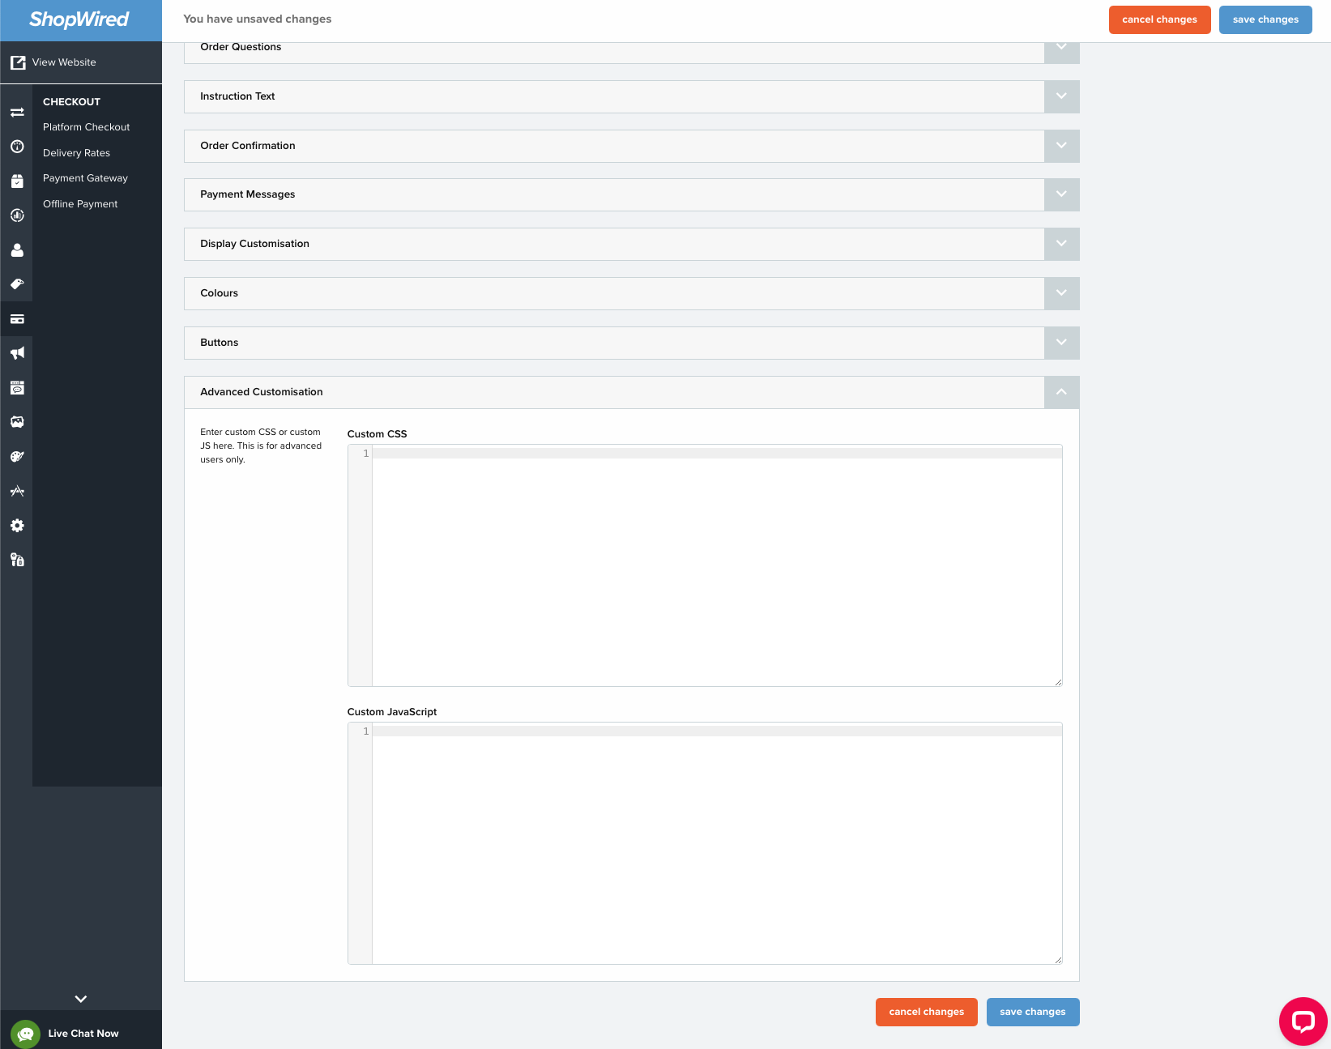
Task: Select the Products box icon
Action: pyautogui.click(x=17, y=181)
